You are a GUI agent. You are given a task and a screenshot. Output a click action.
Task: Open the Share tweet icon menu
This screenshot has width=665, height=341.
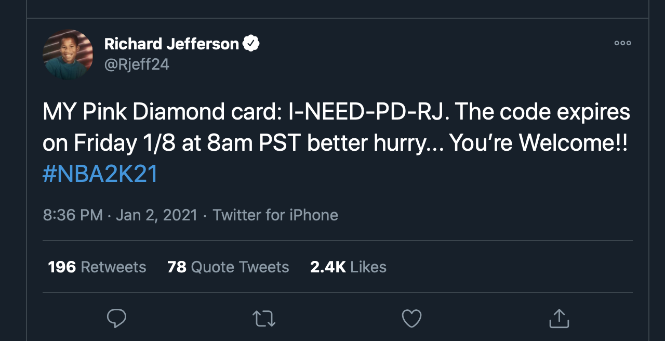[559, 318]
